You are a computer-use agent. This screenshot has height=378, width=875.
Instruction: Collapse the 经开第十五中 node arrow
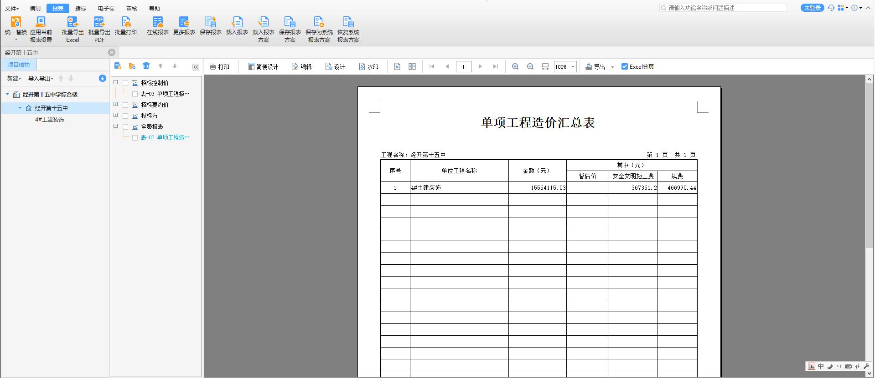tap(20, 108)
